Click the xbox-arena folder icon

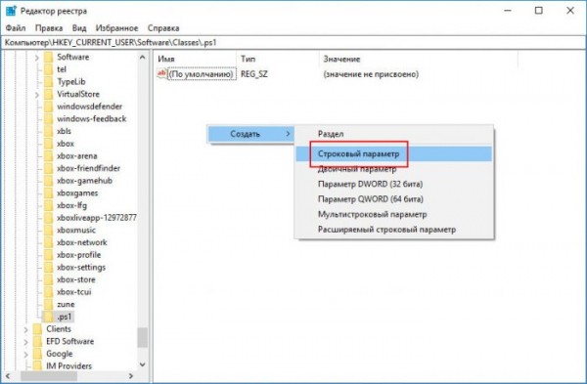click(x=48, y=156)
